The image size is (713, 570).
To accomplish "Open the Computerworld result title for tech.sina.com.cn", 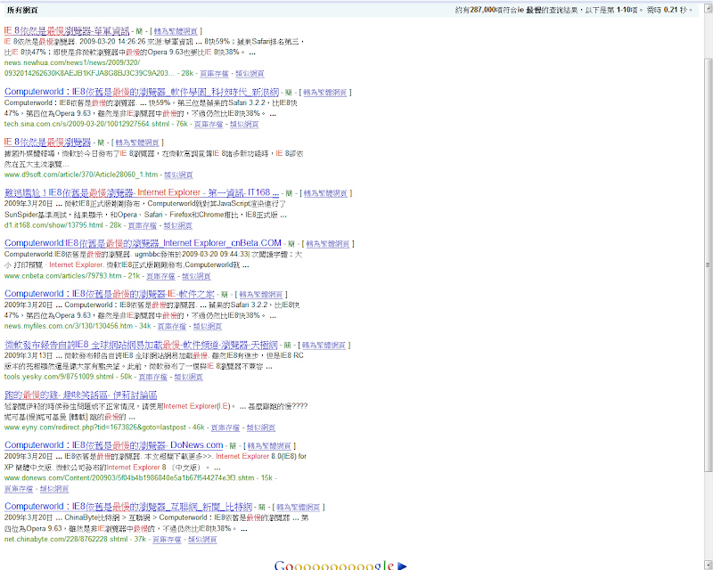I will pos(142,92).
